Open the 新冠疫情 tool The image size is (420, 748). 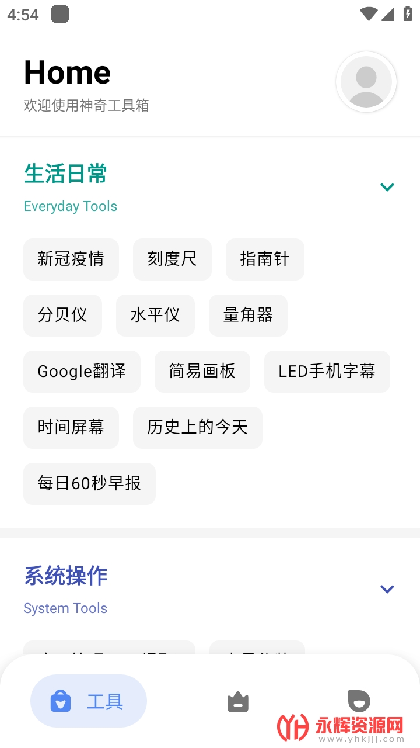71,259
